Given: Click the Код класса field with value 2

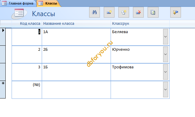Looking at the screenshot, I should tap(27, 54).
